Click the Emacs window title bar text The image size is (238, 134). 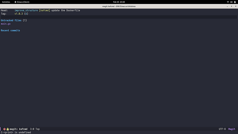tap(119, 6)
